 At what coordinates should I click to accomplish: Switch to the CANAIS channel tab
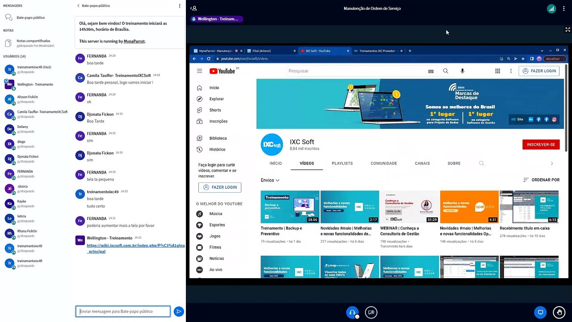[422, 163]
